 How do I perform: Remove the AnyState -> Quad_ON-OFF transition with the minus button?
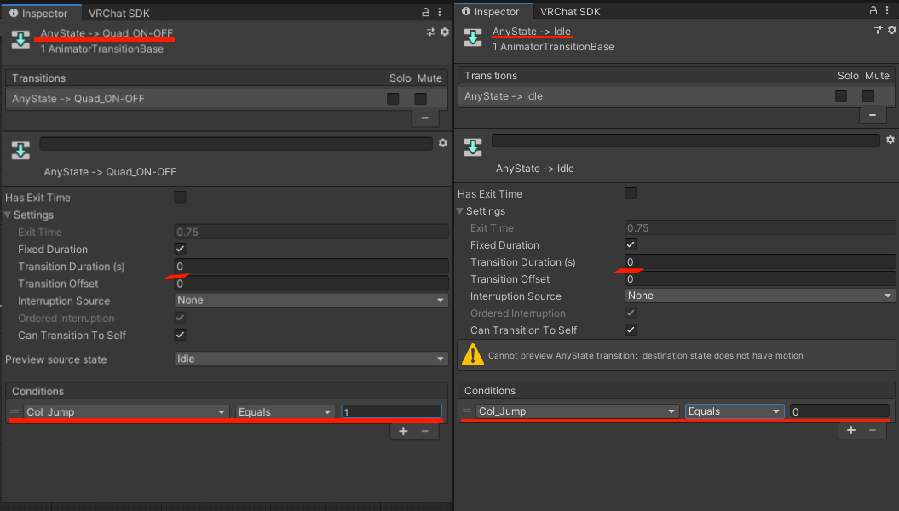coord(424,118)
